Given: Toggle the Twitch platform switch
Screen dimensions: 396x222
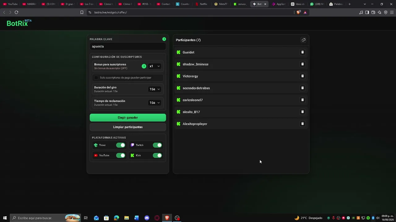Looking at the screenshot, I should click(x=157, y=145).
